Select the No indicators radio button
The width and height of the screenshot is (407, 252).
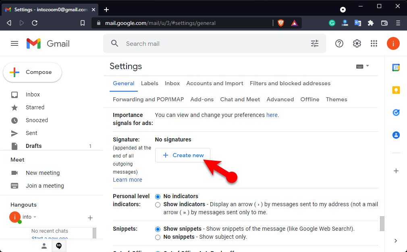click(x=158, y=197)
